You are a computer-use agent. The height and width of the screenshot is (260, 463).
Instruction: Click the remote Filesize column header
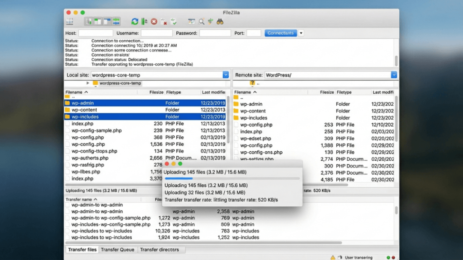coord(327,92)
